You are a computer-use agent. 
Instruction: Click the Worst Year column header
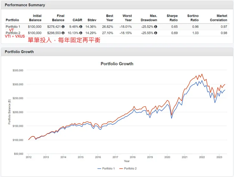[127, 18]
